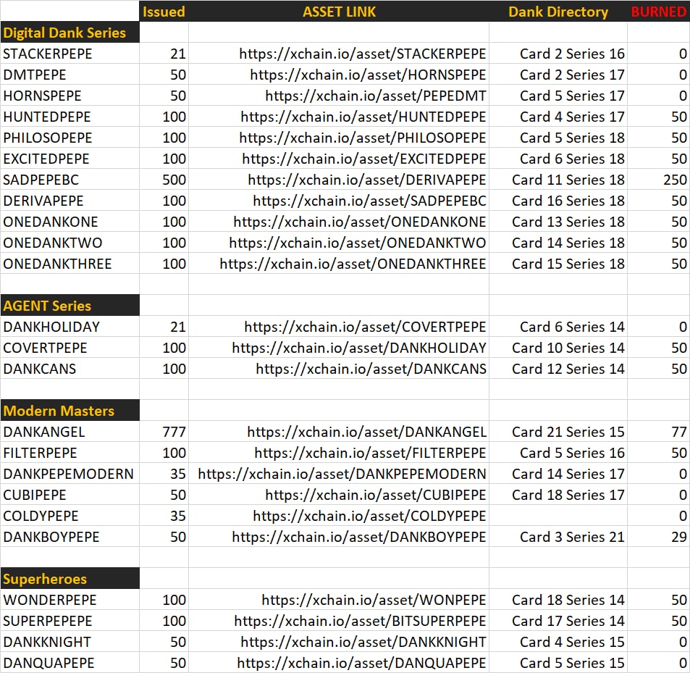Screen dimensions: 690x673
Task: Open the STACKERPEPE asset link
Action: 363,54
